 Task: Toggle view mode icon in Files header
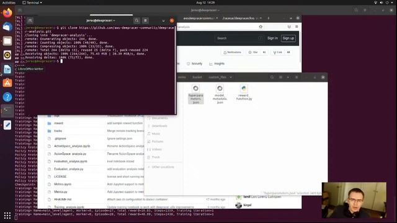pyautogui.click(x=280, y=77)
